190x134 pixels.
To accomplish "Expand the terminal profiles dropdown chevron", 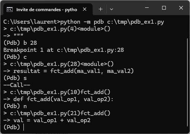I will [x=112, y=9].
